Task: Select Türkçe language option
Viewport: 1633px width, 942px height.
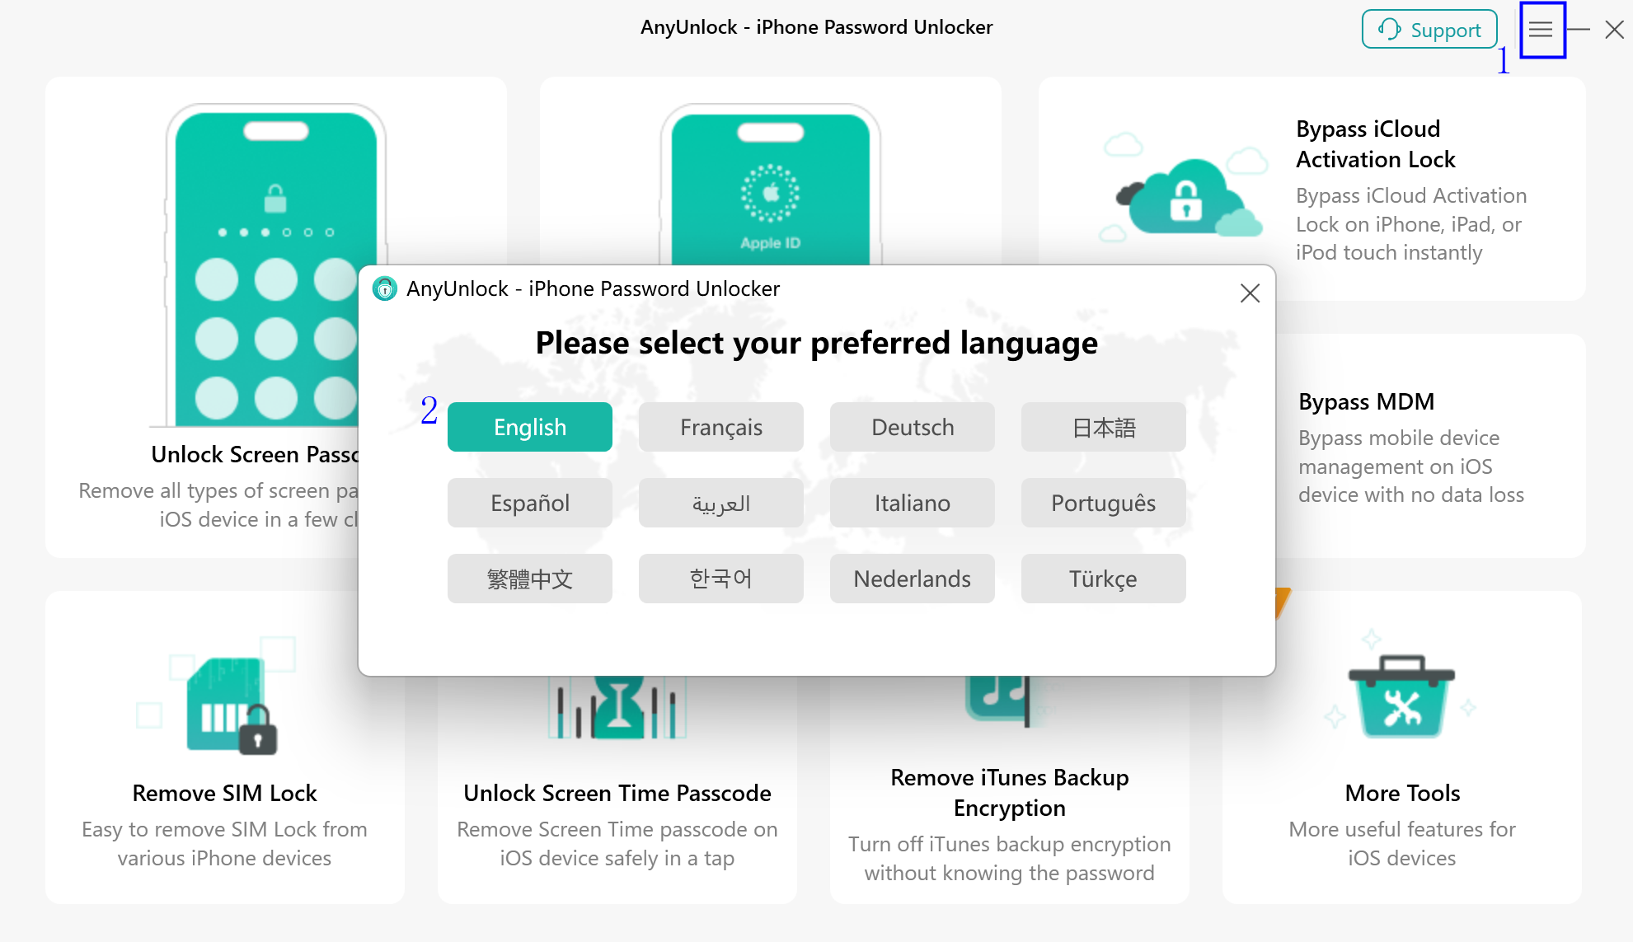Action: pos(1102,579)
